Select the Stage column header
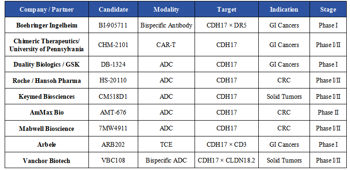This screenshot has height=170, width=350. pos(328,9)
